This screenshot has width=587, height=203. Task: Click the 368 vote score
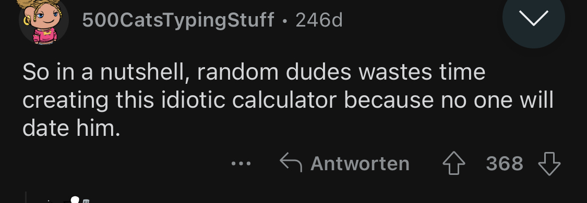tap(504, 163)
